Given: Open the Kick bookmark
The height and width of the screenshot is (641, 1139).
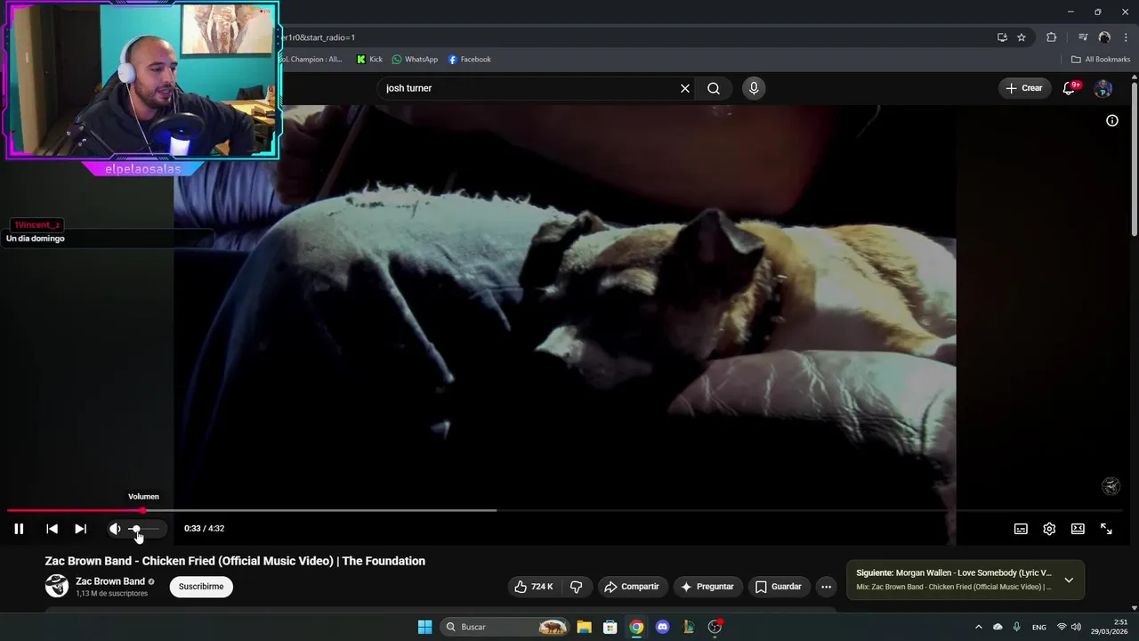Looking at the screenshot, I should coord(369,60).
